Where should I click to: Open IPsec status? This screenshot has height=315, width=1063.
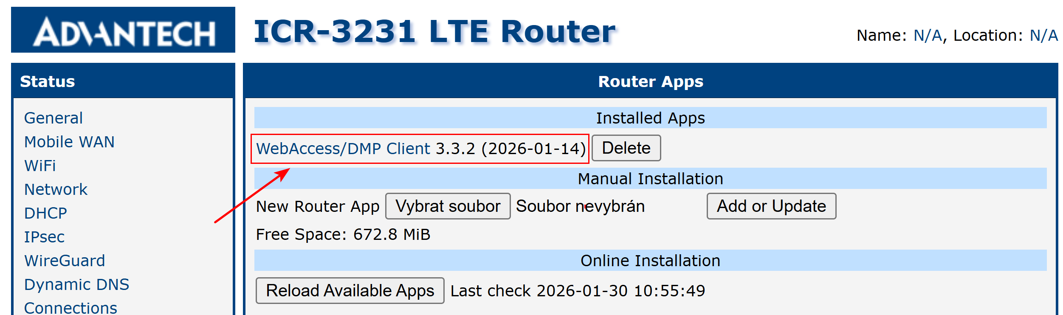[x=44, y=237]
